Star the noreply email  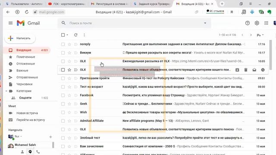(69, 44)
